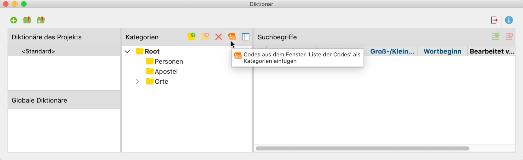The width and height of the screenshot is (523, 160).
Task: Select the Apostel category
Action: click(166, 72)
